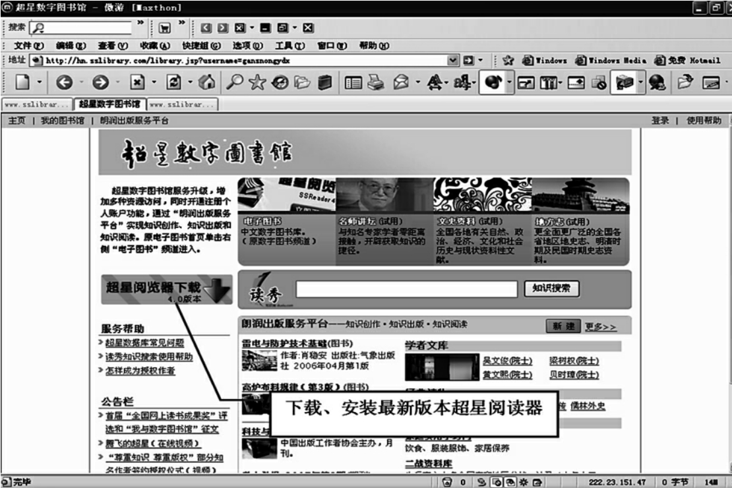Open the History clock icon

[280, 82]
